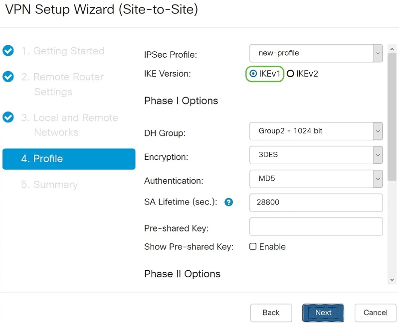Click into the Pre-shared Key field
The image size is (399, 323).
pos(316,226)
